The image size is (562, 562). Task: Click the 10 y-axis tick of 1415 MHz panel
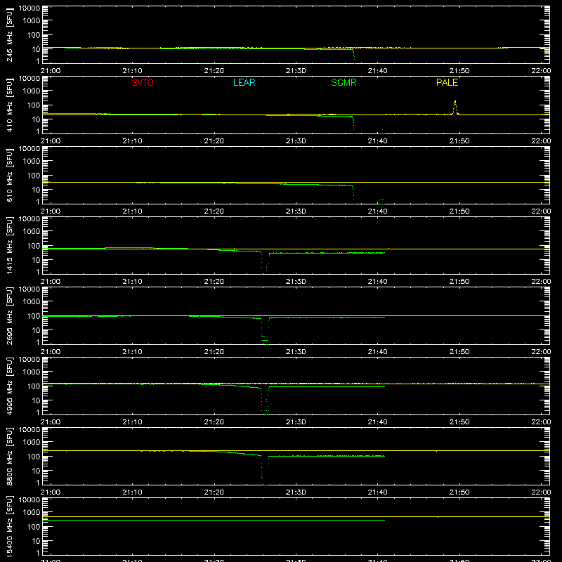click(36, 260)
